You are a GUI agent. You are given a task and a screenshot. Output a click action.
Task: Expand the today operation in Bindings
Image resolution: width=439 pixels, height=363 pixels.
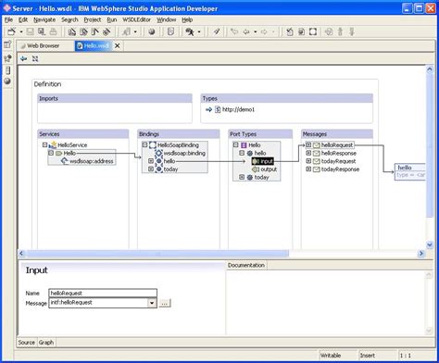coord(151,169)
